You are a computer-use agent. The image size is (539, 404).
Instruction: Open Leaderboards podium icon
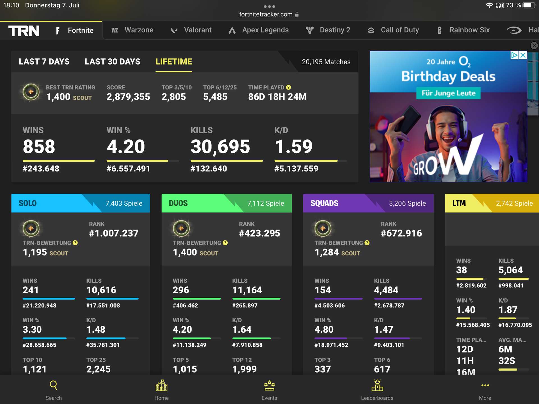coord(377,385)
